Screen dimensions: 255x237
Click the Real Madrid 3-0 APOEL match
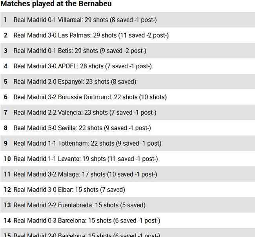[82, 66]
